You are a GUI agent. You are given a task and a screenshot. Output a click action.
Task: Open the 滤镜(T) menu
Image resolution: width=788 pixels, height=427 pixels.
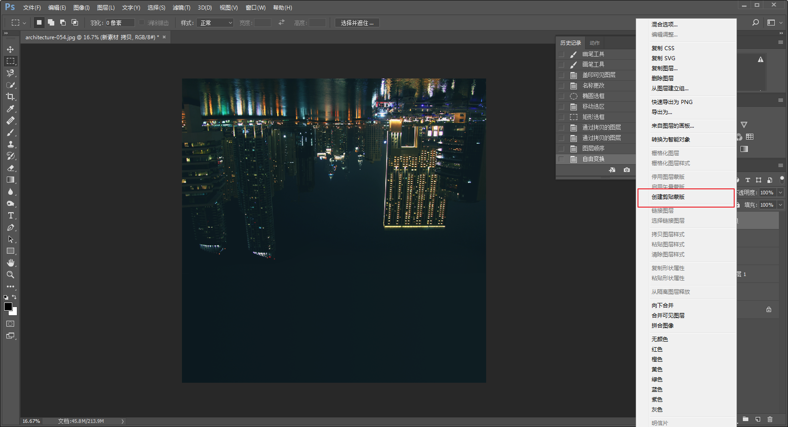point(181,8)
